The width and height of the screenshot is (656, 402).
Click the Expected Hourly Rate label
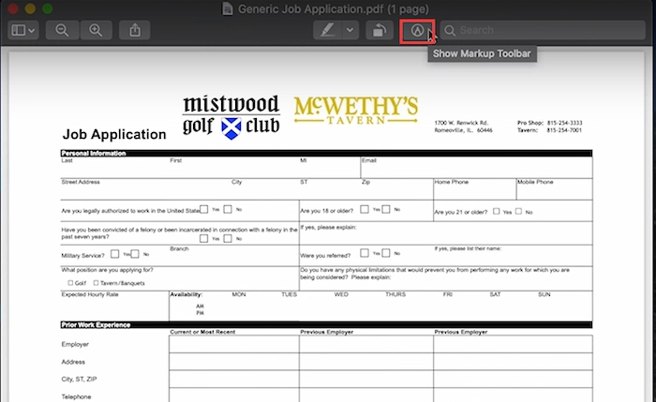90,294
